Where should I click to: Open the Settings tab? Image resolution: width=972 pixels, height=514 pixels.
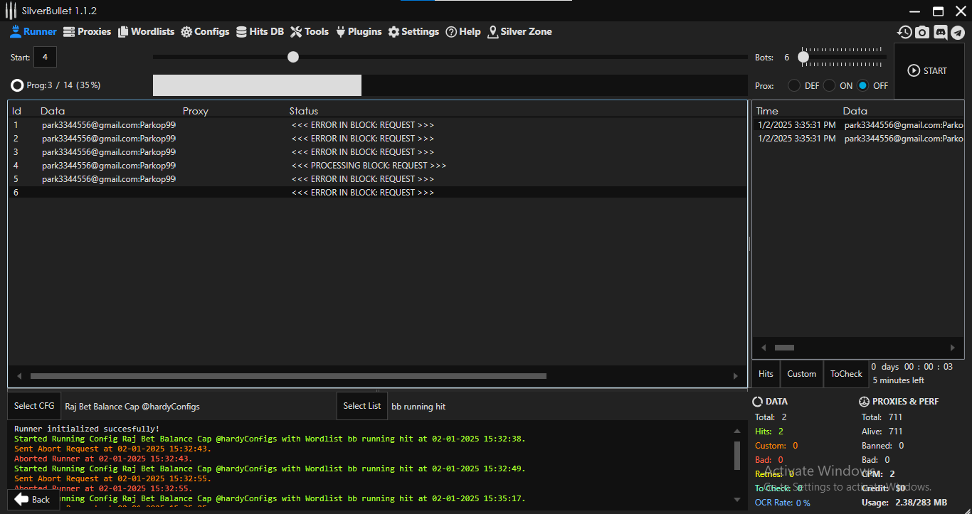pos(413,32)
